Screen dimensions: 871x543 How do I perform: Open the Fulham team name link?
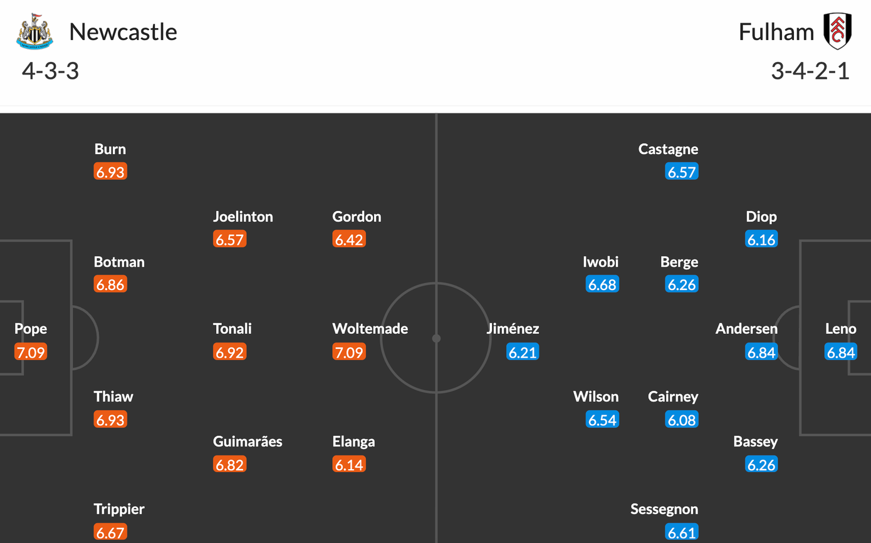pyautogui.click(x=776, y=32)
